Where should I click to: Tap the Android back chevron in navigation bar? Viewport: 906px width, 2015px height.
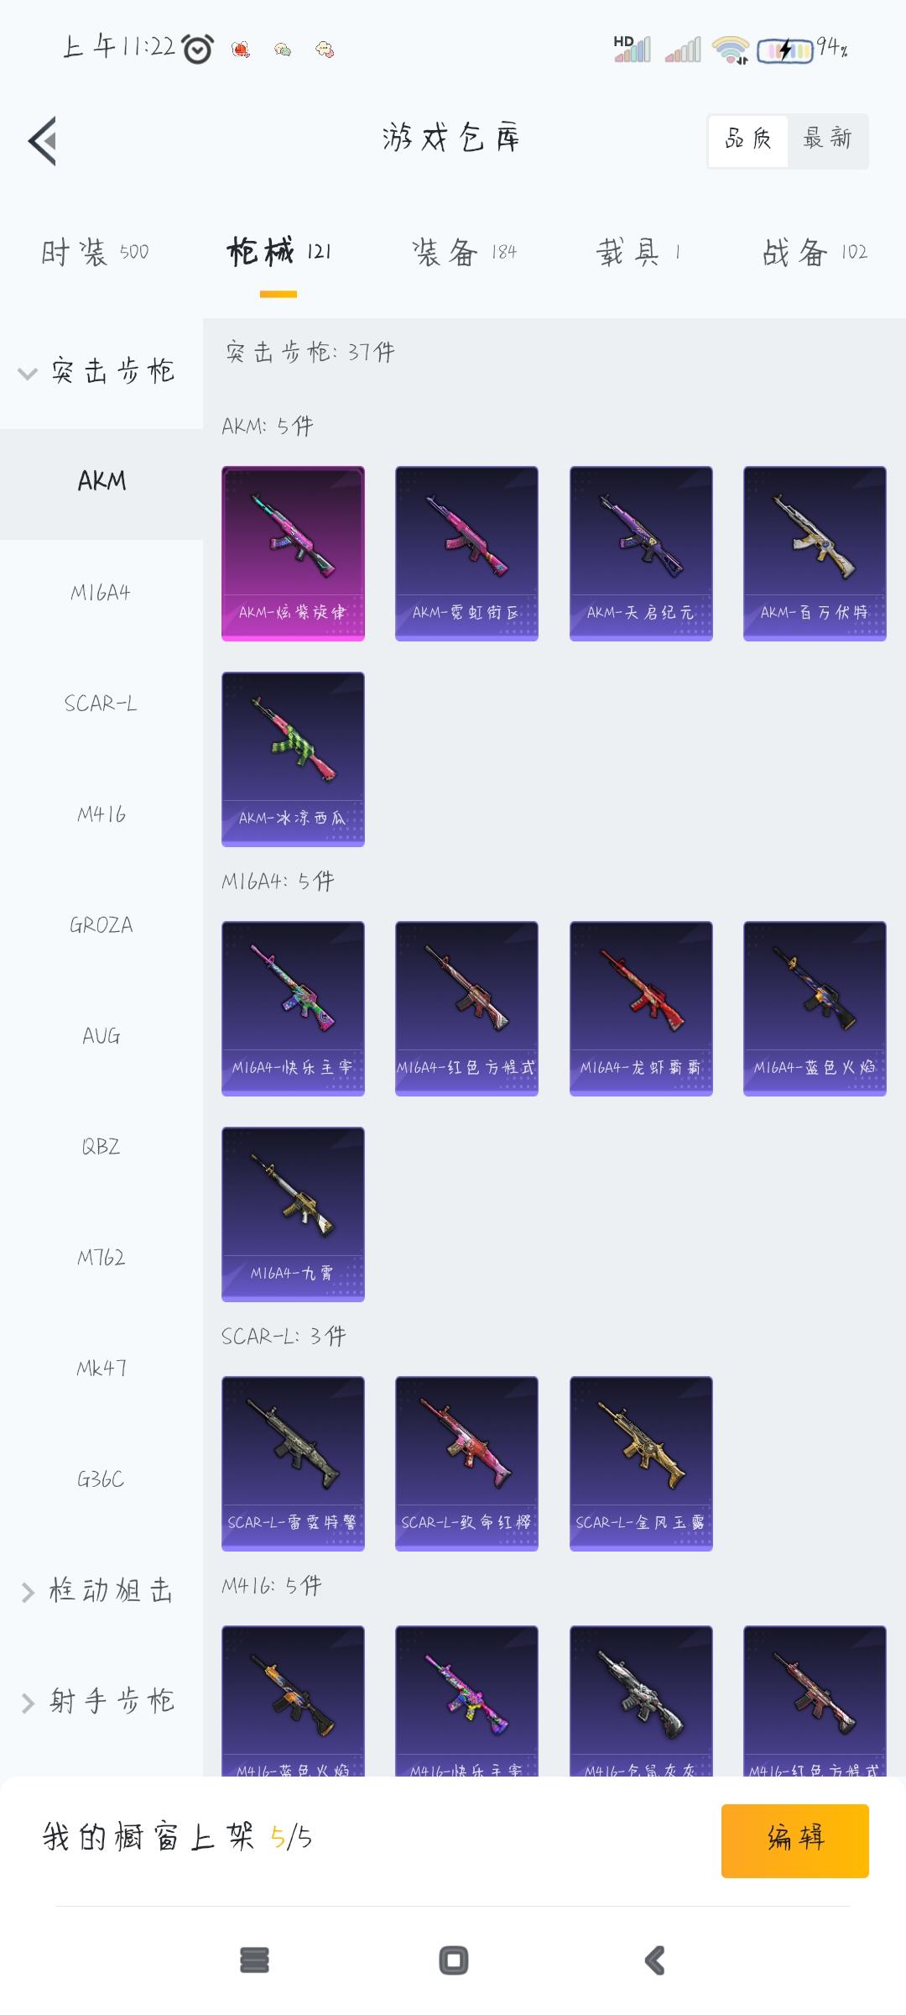(x=655, y=1960)
